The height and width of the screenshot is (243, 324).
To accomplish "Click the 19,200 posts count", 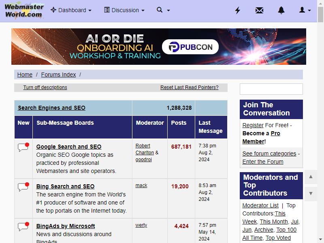I will click(x=180, y=186).
